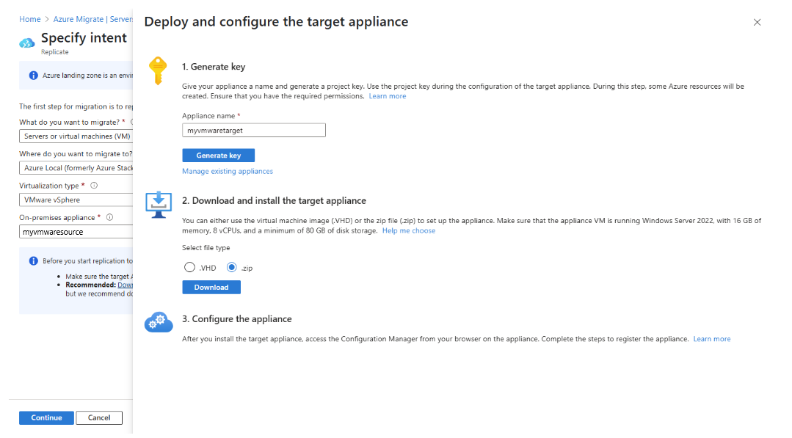
Task: Click the Download button
Action: [211, 287]
